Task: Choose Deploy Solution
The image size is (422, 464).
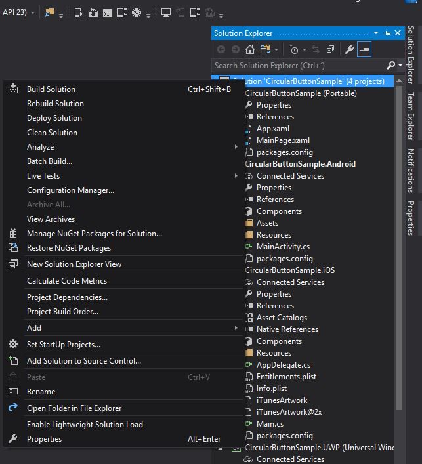Action: (123, 118)
